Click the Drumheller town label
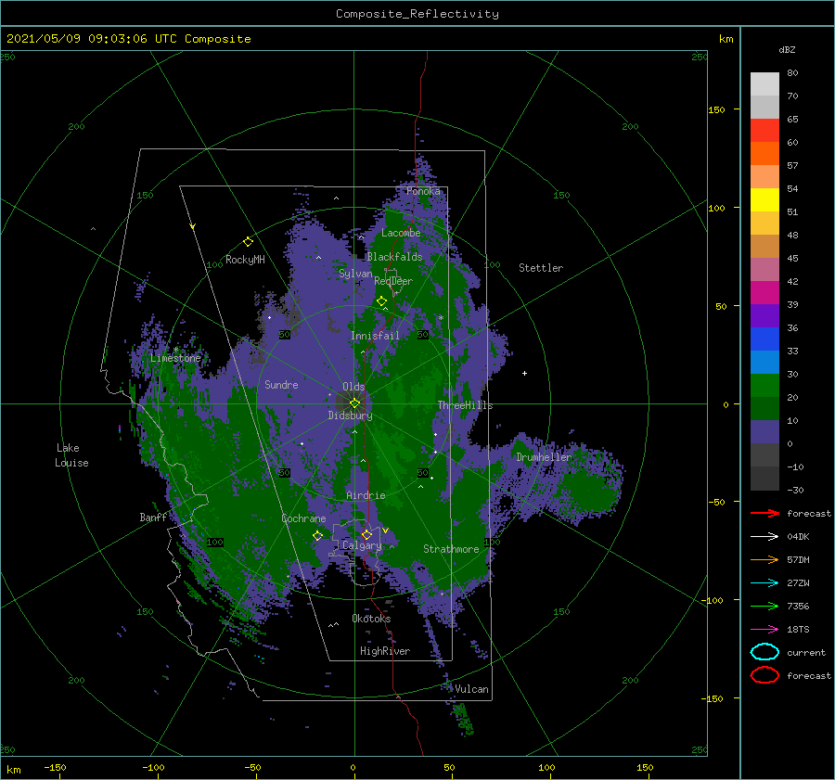The height and width of the screenshot is (780, 835). tap(544, 457)
